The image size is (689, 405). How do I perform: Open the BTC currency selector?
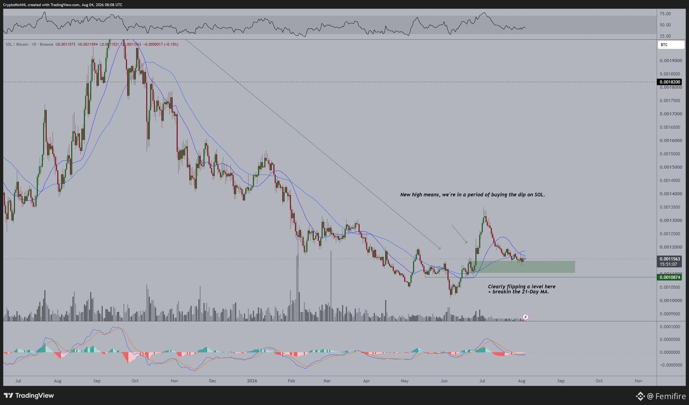pos(671,45)
